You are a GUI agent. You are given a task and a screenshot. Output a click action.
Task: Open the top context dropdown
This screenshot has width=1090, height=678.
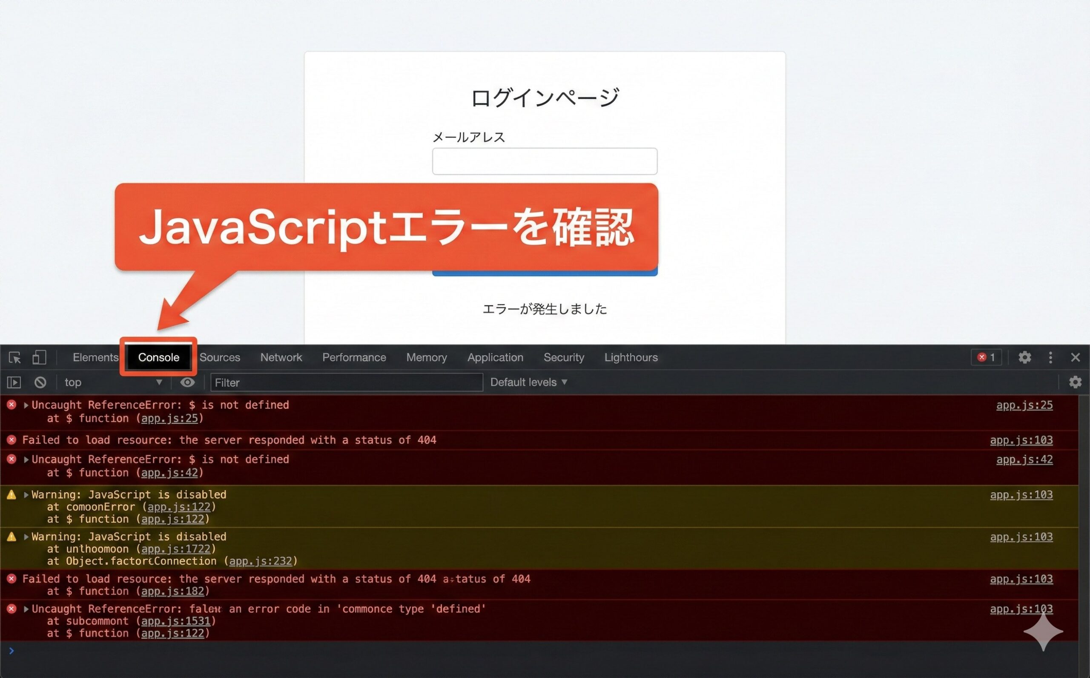(113, 382)
